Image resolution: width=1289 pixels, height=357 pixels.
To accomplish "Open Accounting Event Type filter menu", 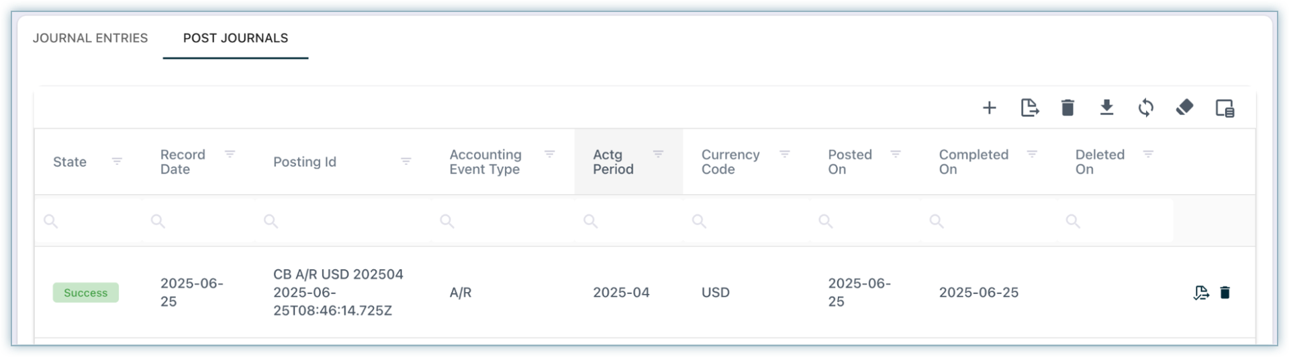I will pyautogui.click(x=549, y=155).
